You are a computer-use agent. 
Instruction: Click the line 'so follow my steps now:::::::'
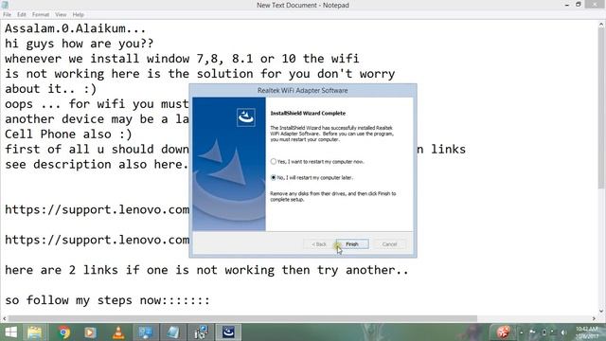(x=107, y=300)
